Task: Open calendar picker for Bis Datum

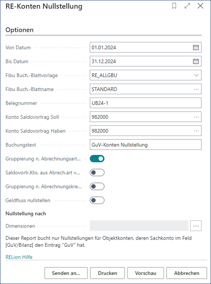Action: pos(196,61)
